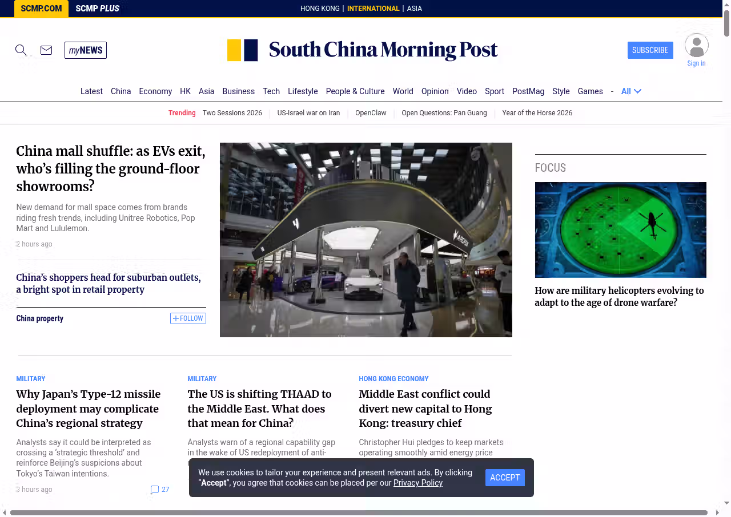Click the blue Subscribe button
The image size is (731, 517).
click(x=650, y=50)
